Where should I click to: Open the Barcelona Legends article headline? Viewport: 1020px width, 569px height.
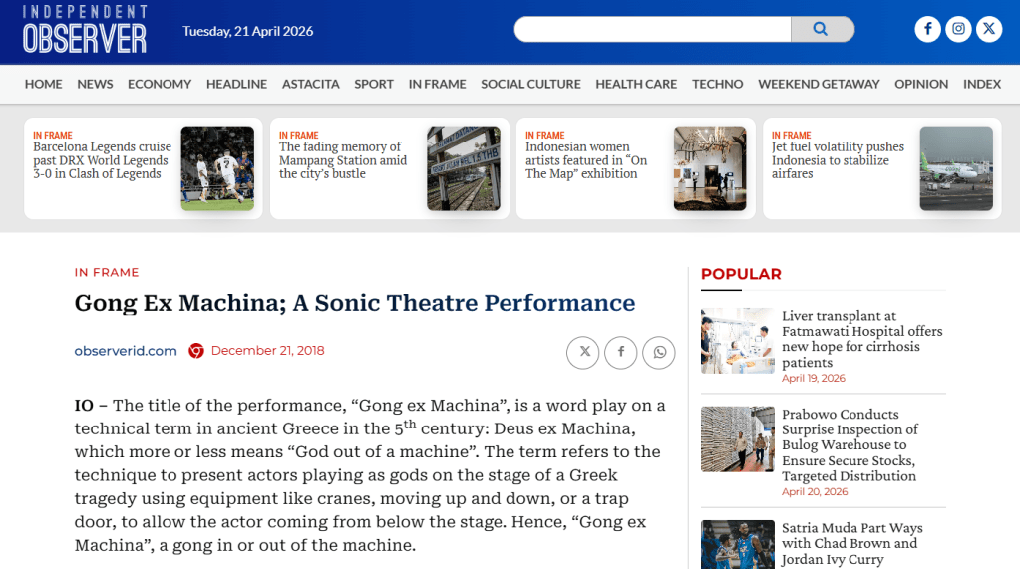click(102, 160)
